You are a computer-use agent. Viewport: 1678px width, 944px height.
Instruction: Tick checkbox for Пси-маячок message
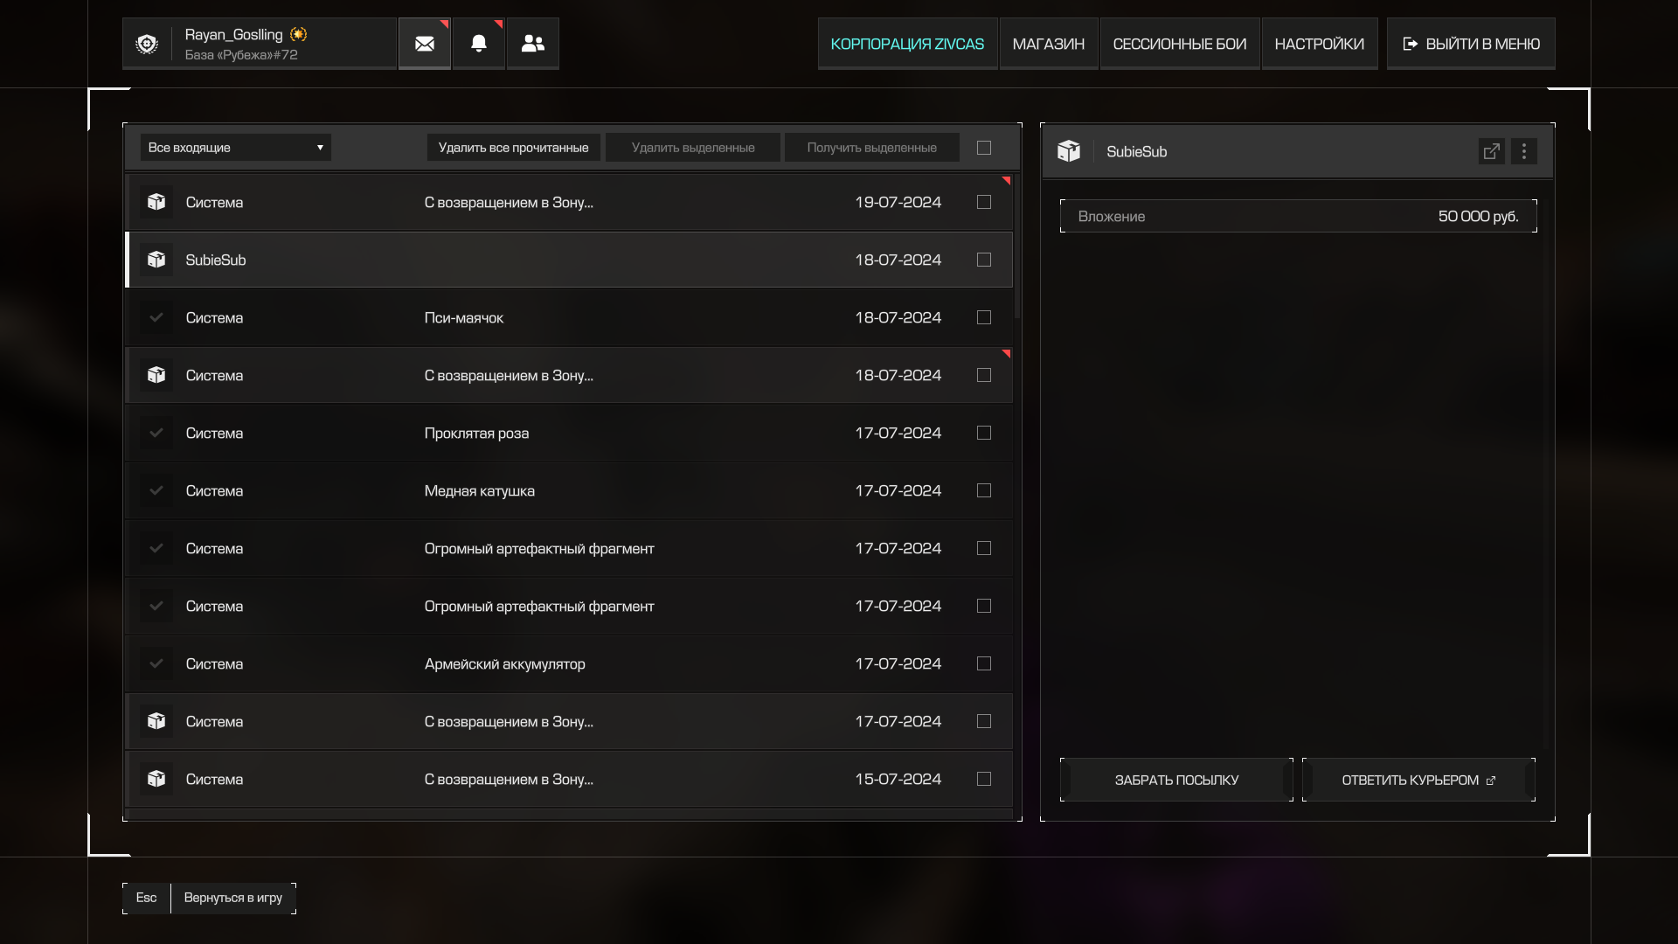pos(984,317)
